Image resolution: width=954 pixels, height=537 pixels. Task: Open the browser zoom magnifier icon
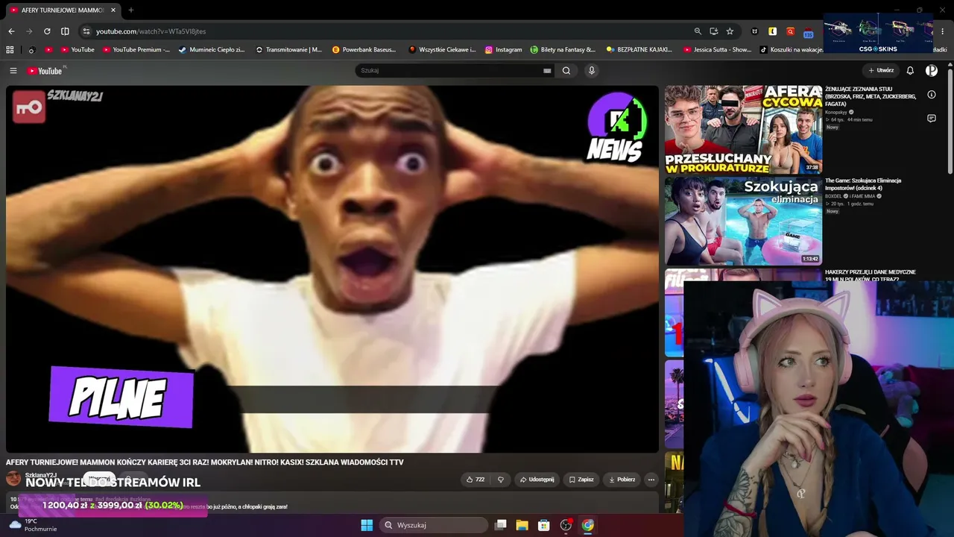pos(698,31)
